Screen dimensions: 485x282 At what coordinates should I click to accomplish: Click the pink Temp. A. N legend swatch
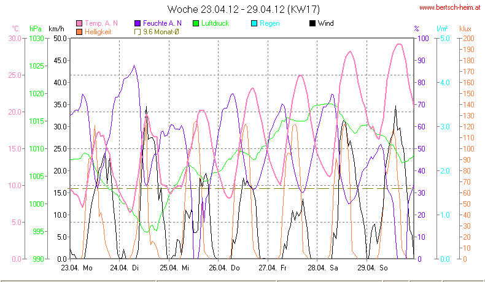coord(79,23)
